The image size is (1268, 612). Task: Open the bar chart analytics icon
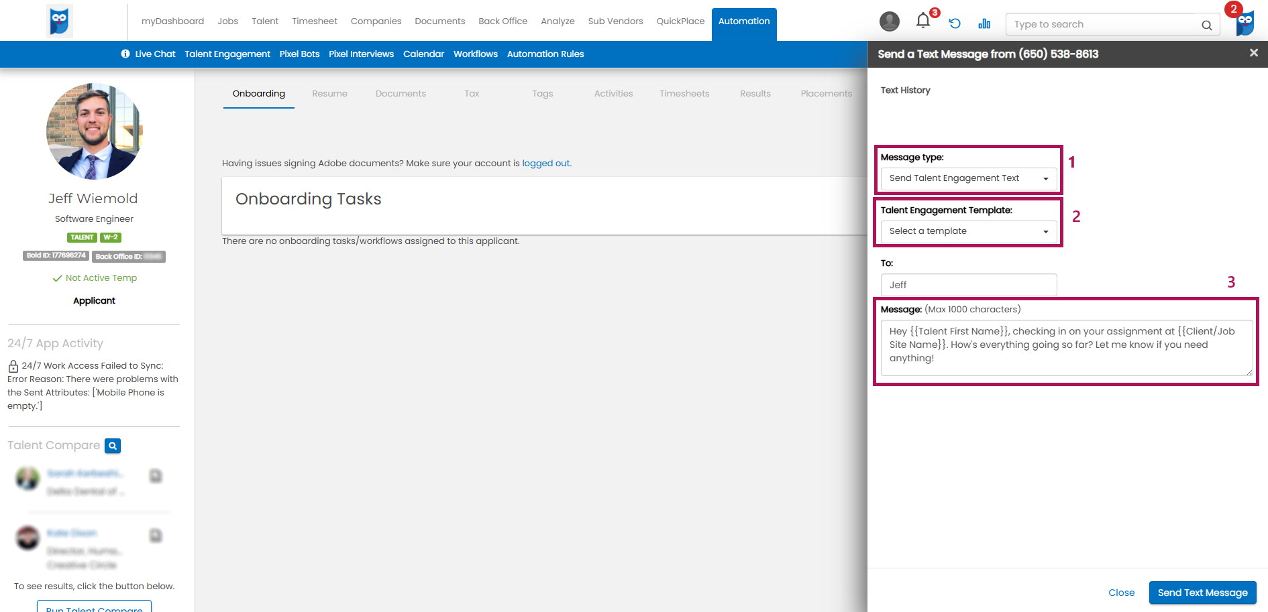tap(984, 23)
